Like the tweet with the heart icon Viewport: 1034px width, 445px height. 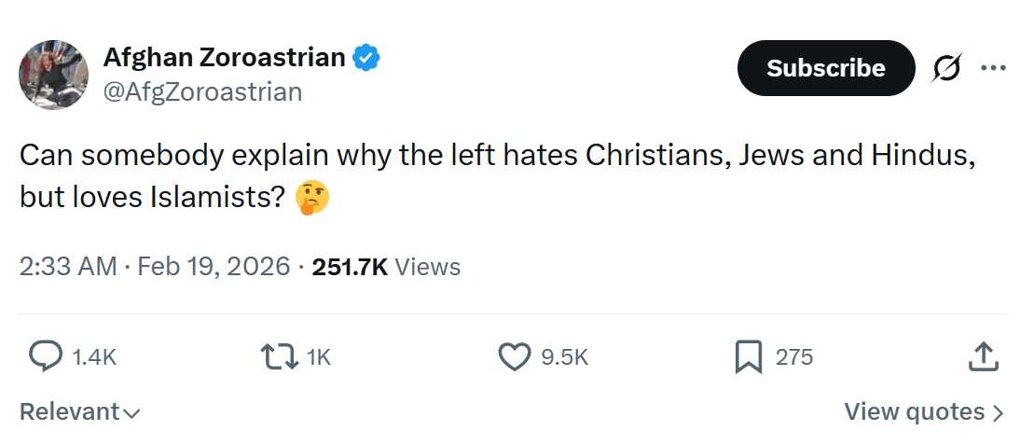pos(514,356)
